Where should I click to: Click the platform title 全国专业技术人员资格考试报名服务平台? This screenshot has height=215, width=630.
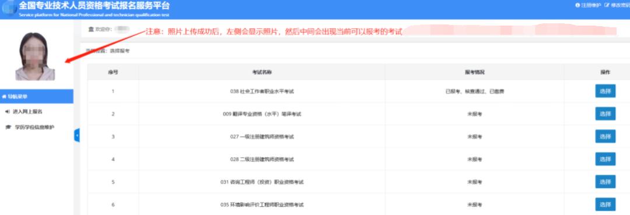click(x=94, y=6)
